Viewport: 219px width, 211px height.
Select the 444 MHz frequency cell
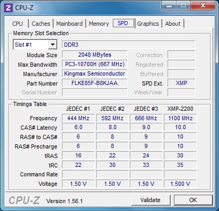(x=78, y=118)
